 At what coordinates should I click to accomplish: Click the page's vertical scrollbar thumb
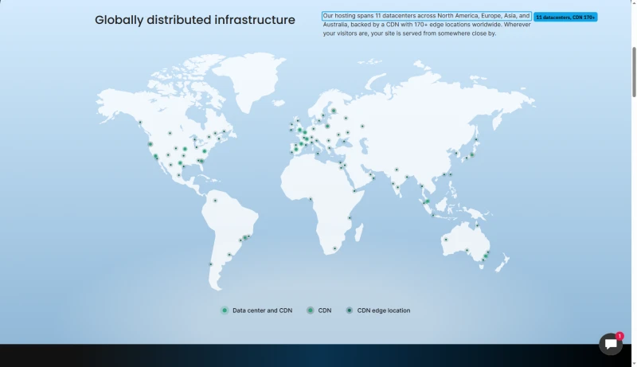pos(634,72)
